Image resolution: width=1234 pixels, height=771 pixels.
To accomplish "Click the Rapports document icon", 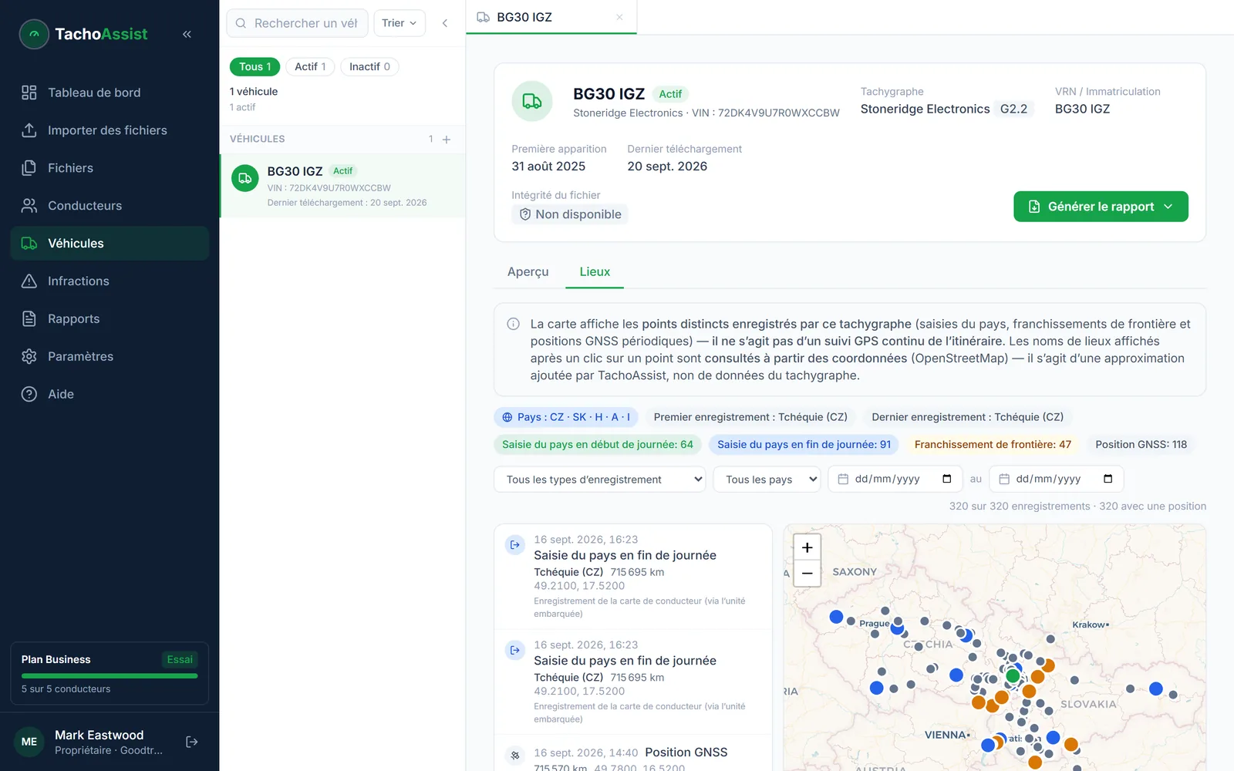I will coord(29,319).
